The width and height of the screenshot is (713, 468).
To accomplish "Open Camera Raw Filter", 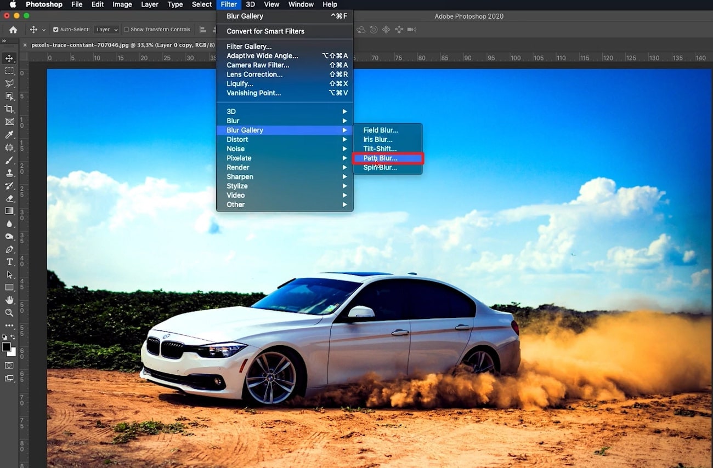I will (285, 65).
